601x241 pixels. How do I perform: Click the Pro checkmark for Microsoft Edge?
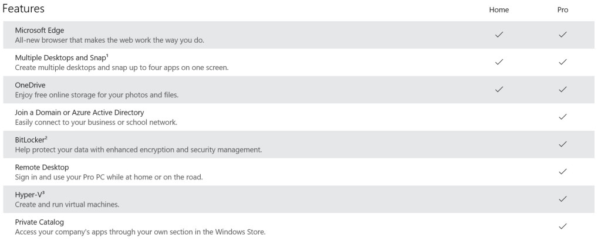[562, 35]
